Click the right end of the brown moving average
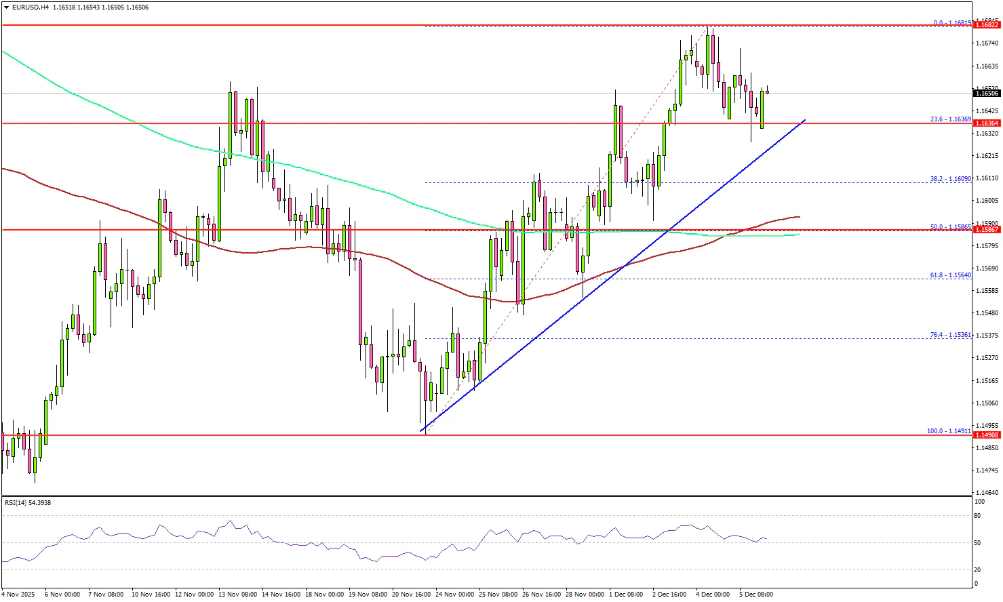1003x602 pixels. (x=800, y=217)
